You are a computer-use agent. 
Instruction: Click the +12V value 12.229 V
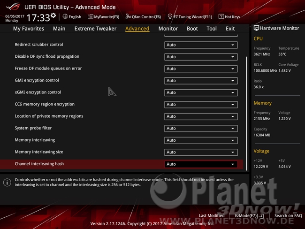tap(260, 167)
